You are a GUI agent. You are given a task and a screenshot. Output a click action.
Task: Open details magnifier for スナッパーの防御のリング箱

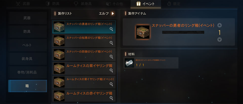(x=111, y=57)
